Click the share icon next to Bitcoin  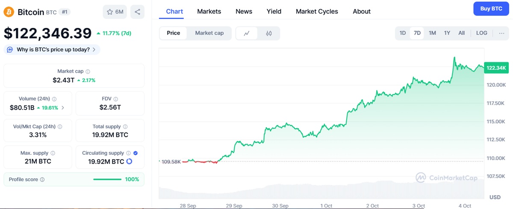tap(137, 12)
